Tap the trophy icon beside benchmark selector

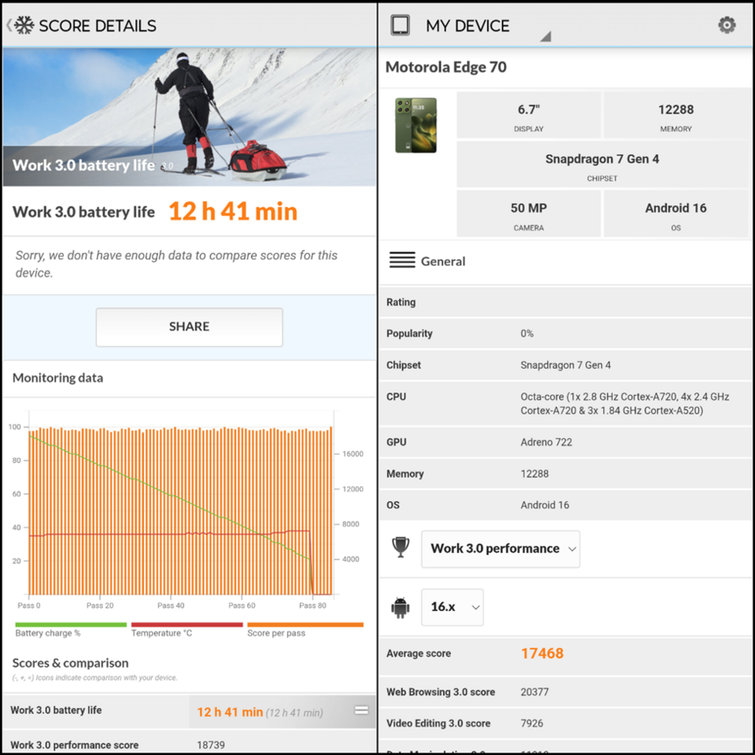tap(400, 547)
